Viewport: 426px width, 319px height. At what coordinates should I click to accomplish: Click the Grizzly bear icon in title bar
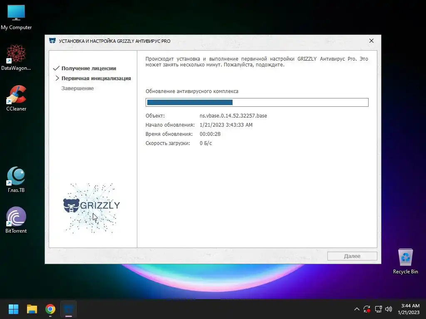click(52, 41)
